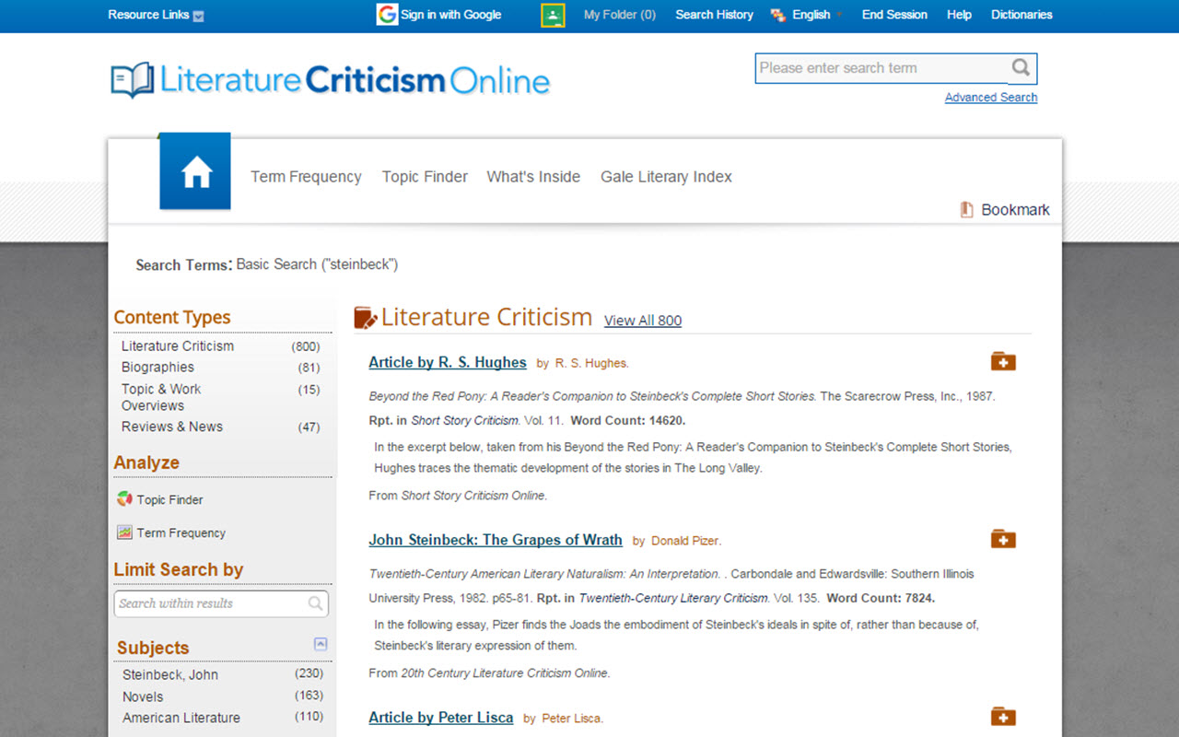Click the English language flag icon
Screen dimensions: 1179x737
coord(778,15)
